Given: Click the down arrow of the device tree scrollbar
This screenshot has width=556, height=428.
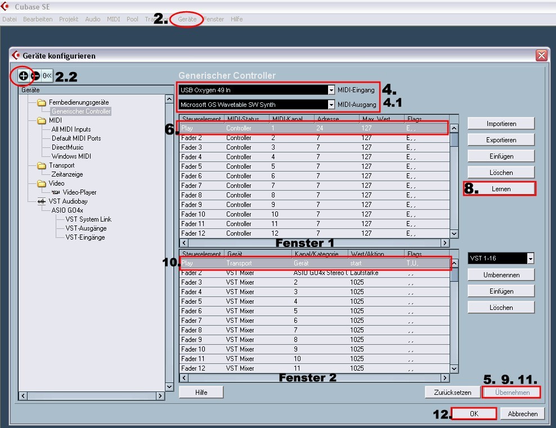Looking at the screenshot, I should (x=169, y=387).
